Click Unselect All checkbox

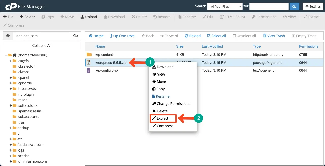[x=244, y=36]
